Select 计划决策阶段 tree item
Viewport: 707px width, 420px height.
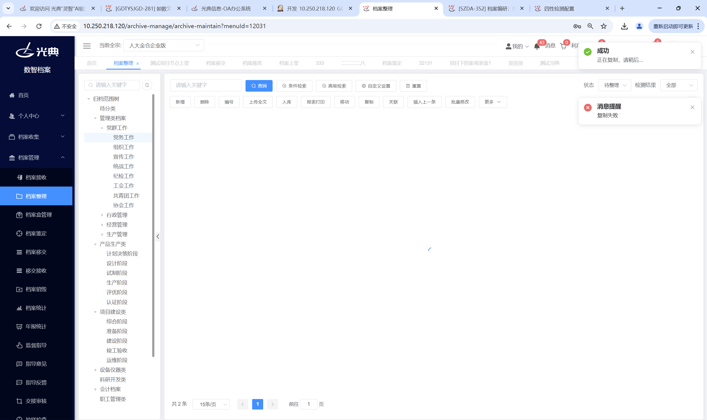coord(122,254)
